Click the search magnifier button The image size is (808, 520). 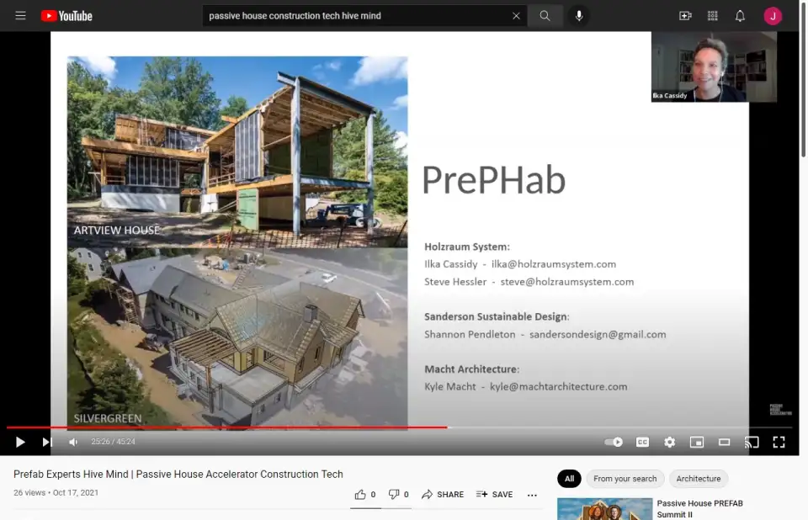coord(545,16)
